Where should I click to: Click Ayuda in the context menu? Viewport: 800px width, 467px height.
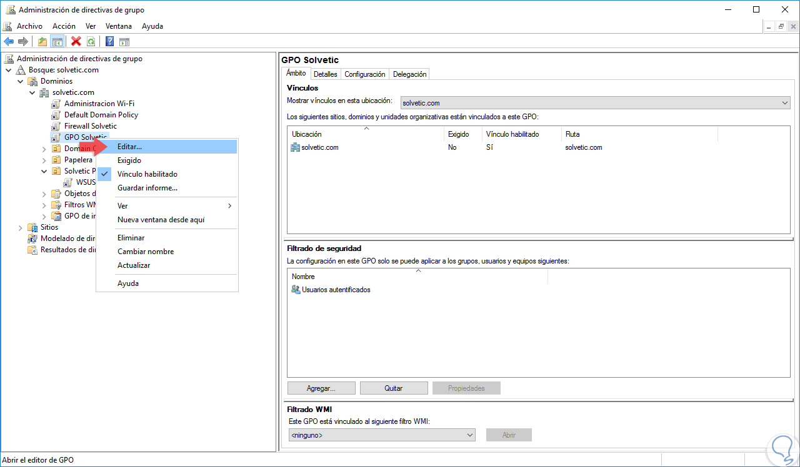(x=167, y=283)
